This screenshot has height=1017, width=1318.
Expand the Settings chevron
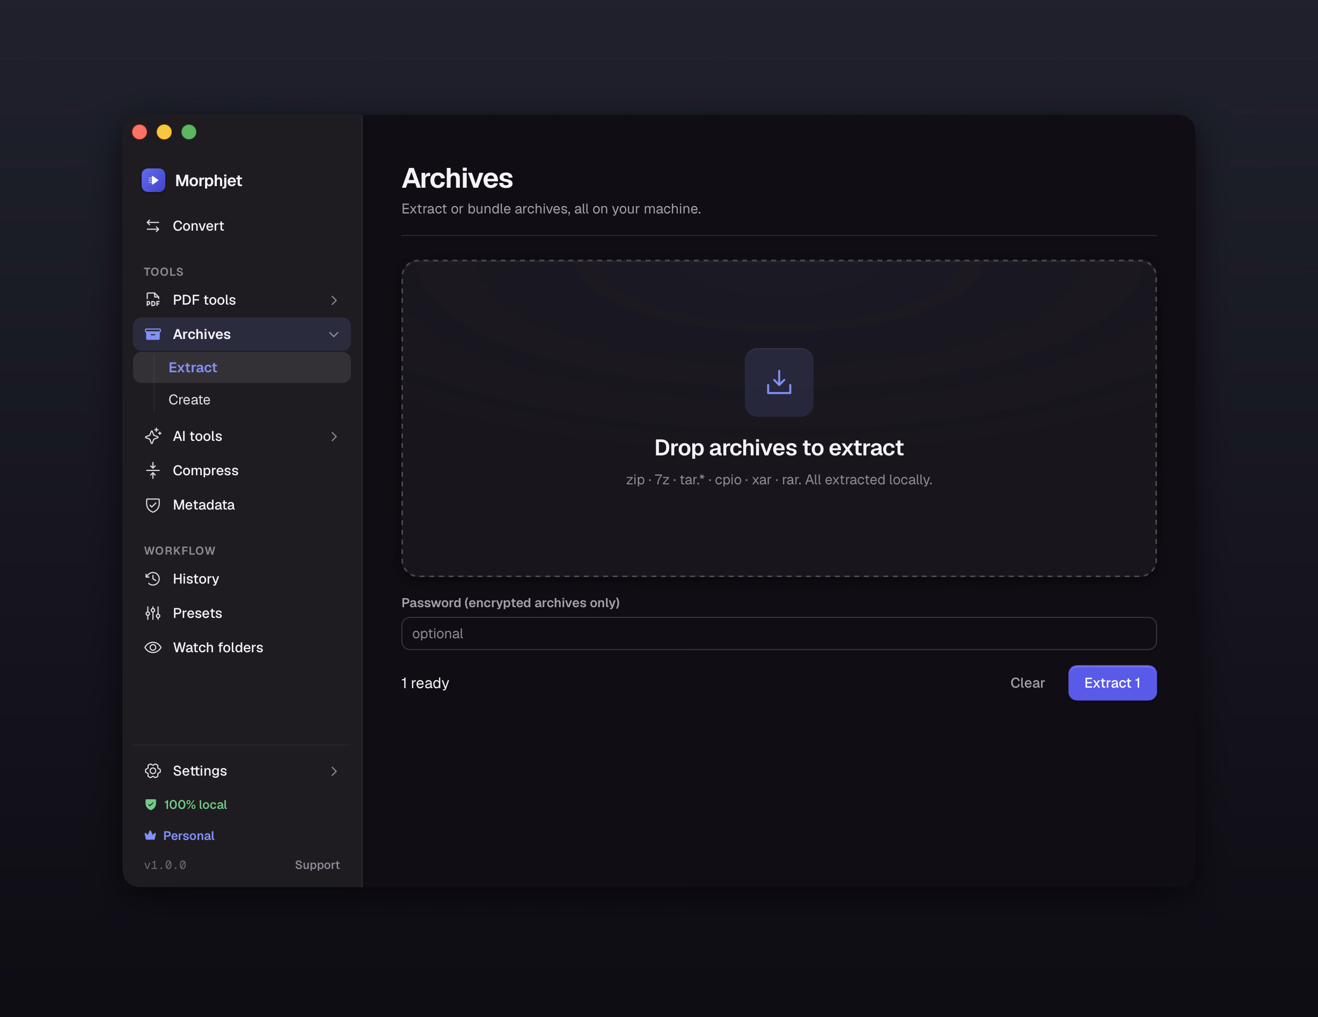(334, 771)
